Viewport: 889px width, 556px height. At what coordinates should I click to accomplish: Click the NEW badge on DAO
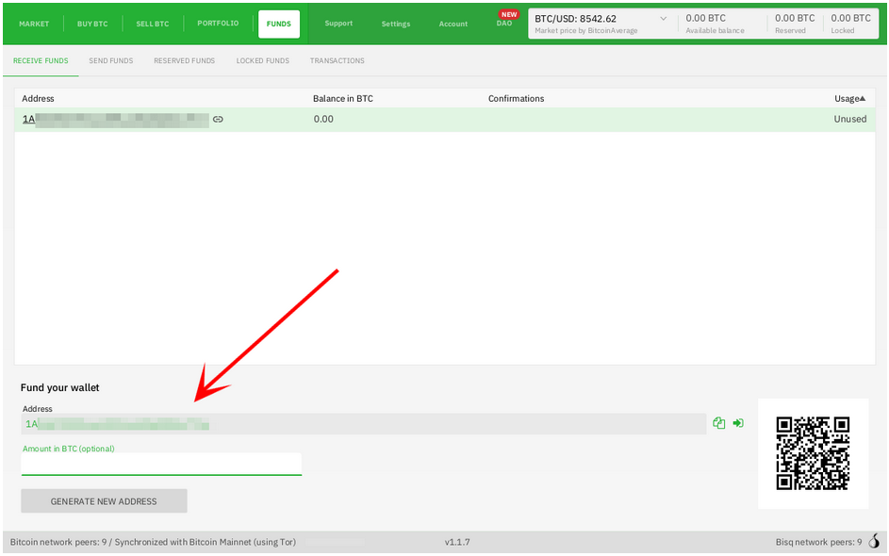pyautogui.click(x=509, y=15)
